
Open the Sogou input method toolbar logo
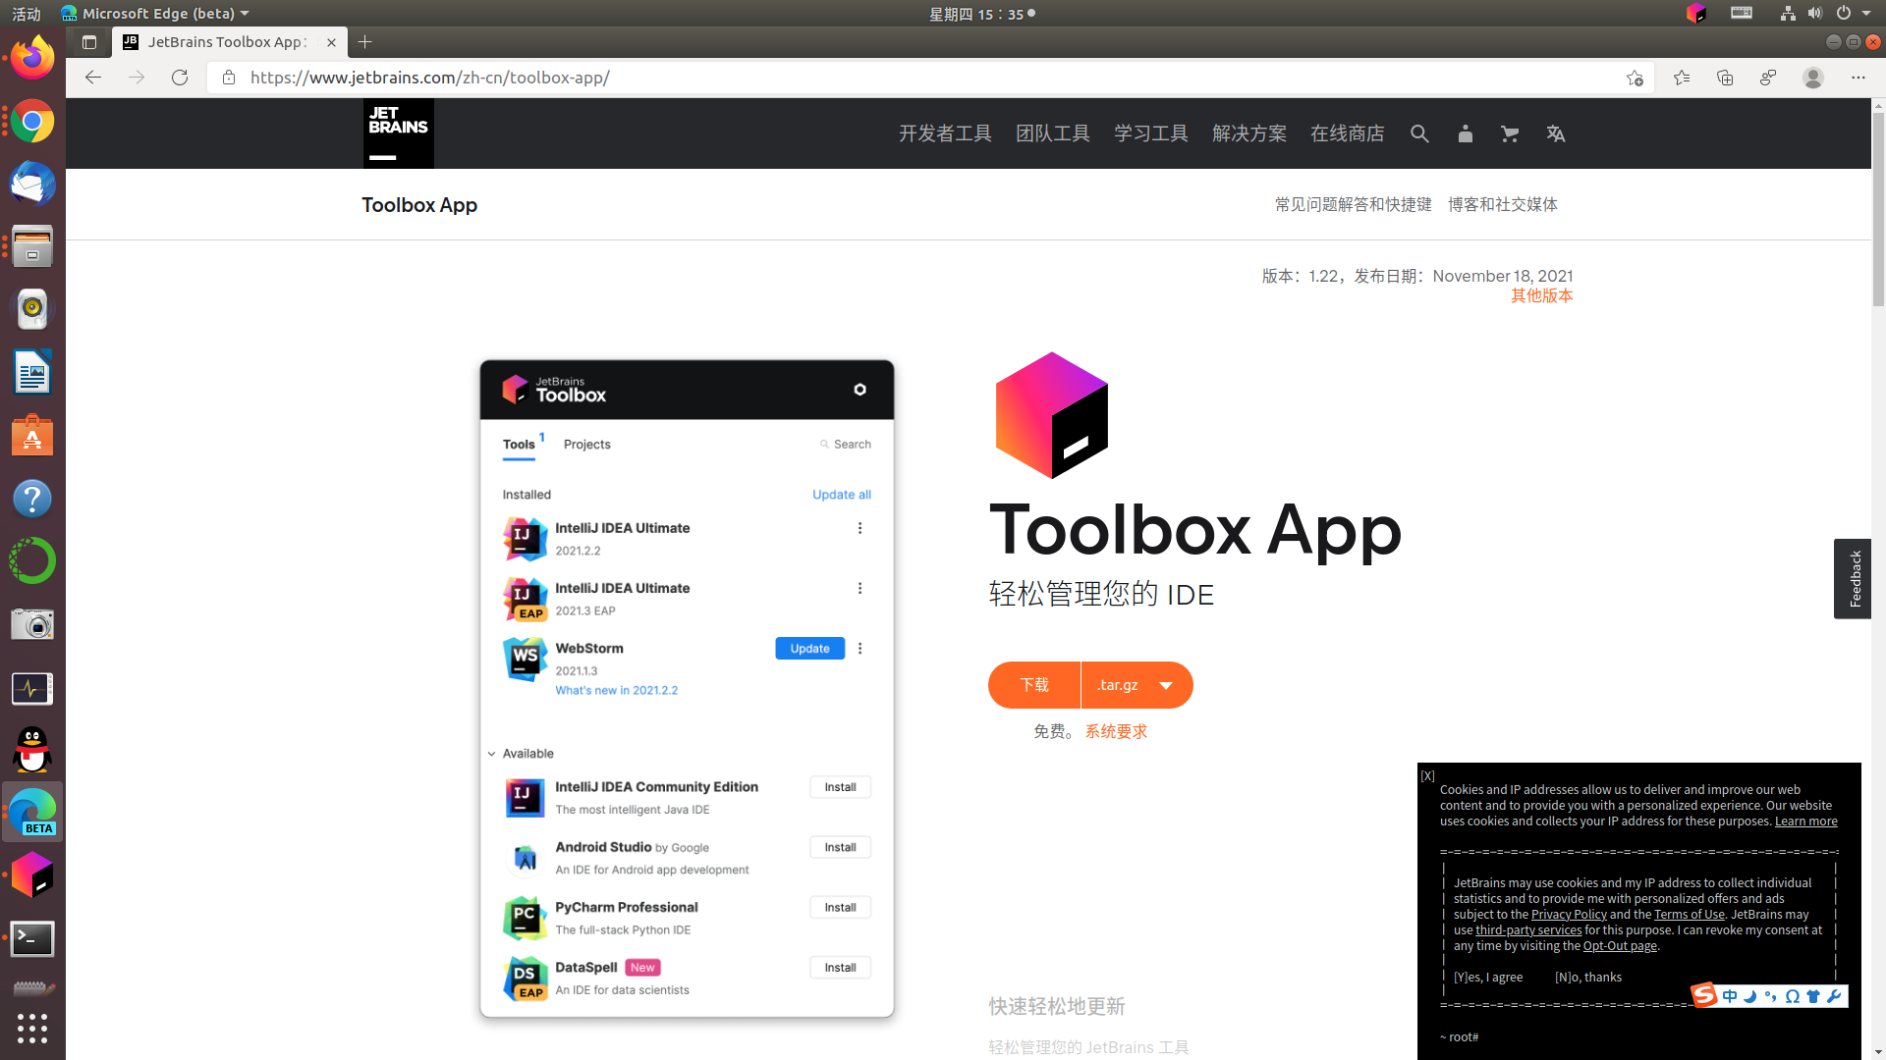[1704, 995]
